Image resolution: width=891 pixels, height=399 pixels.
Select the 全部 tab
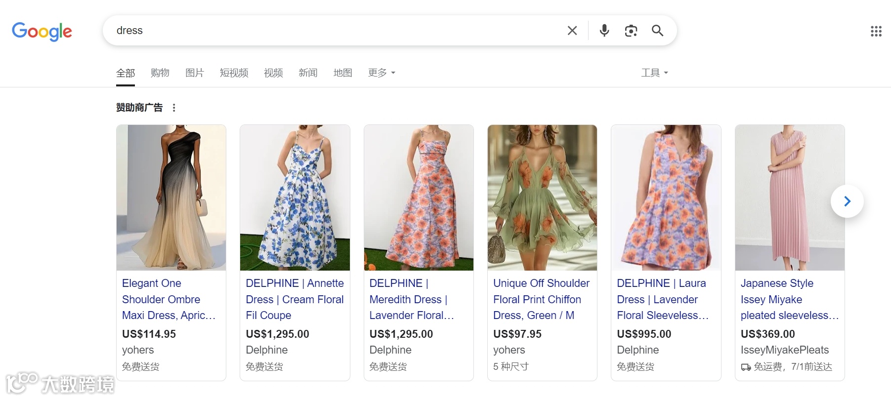click(126, 73)
